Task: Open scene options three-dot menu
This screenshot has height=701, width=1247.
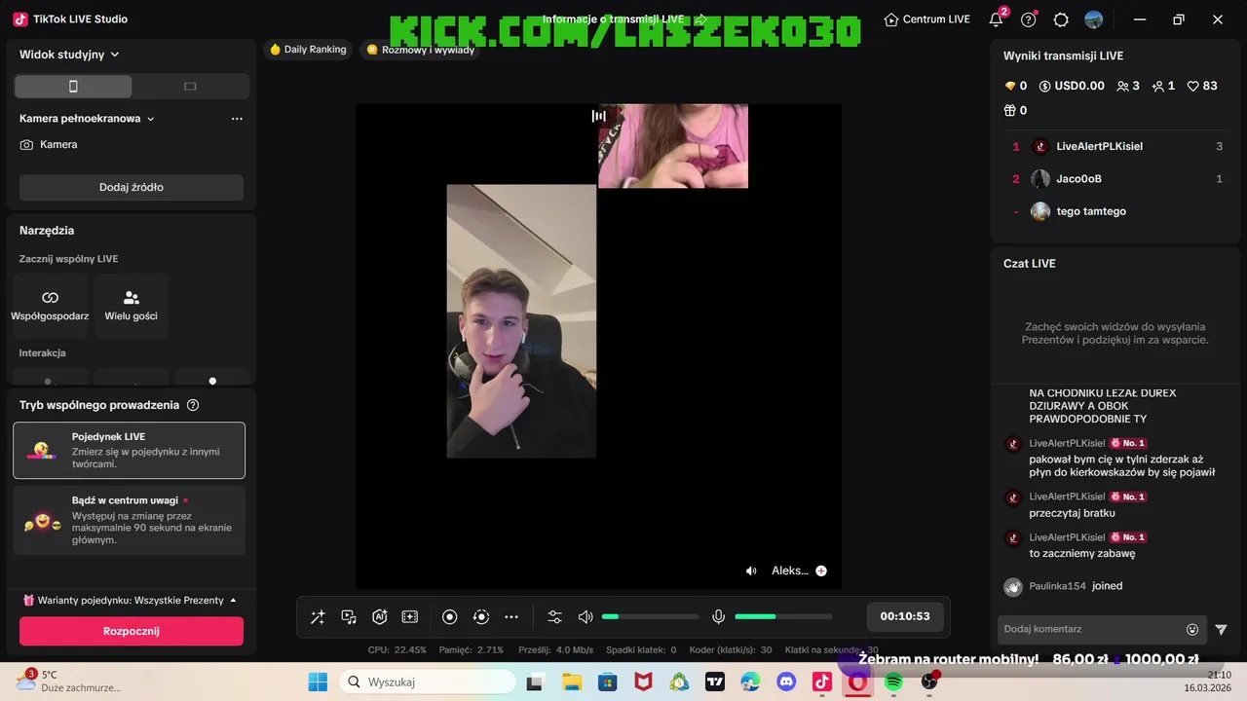Action: (x=237, y=119)
